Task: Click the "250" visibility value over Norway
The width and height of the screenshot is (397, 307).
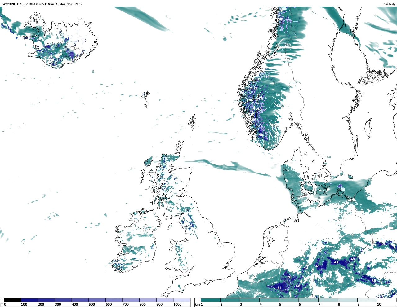Action: pos(288,45)
